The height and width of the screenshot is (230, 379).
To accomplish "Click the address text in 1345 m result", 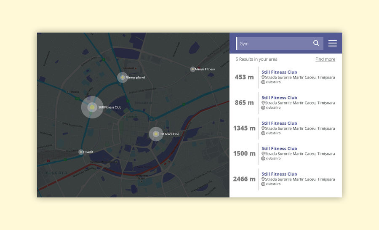I will [x=300, y=128].
